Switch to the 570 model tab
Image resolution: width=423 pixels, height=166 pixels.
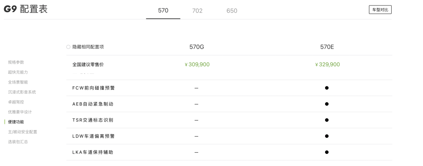[163, 11]
